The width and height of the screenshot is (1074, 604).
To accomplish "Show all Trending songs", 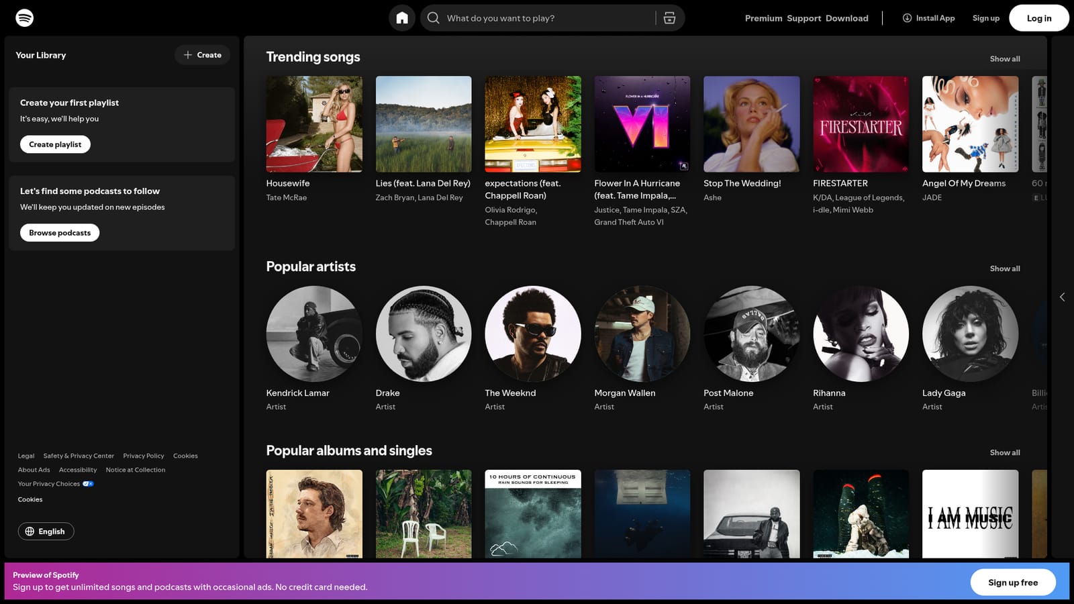I will pyautogui.click(x=1004, y=59).
